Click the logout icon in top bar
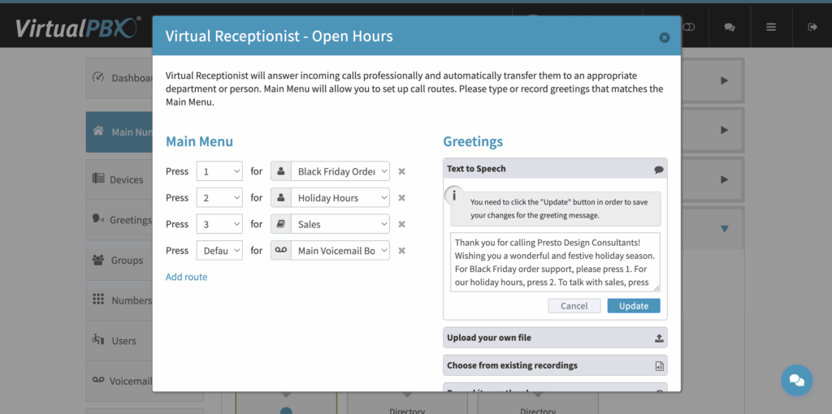Viewport: 832px width, 414px height. [812, 27]
